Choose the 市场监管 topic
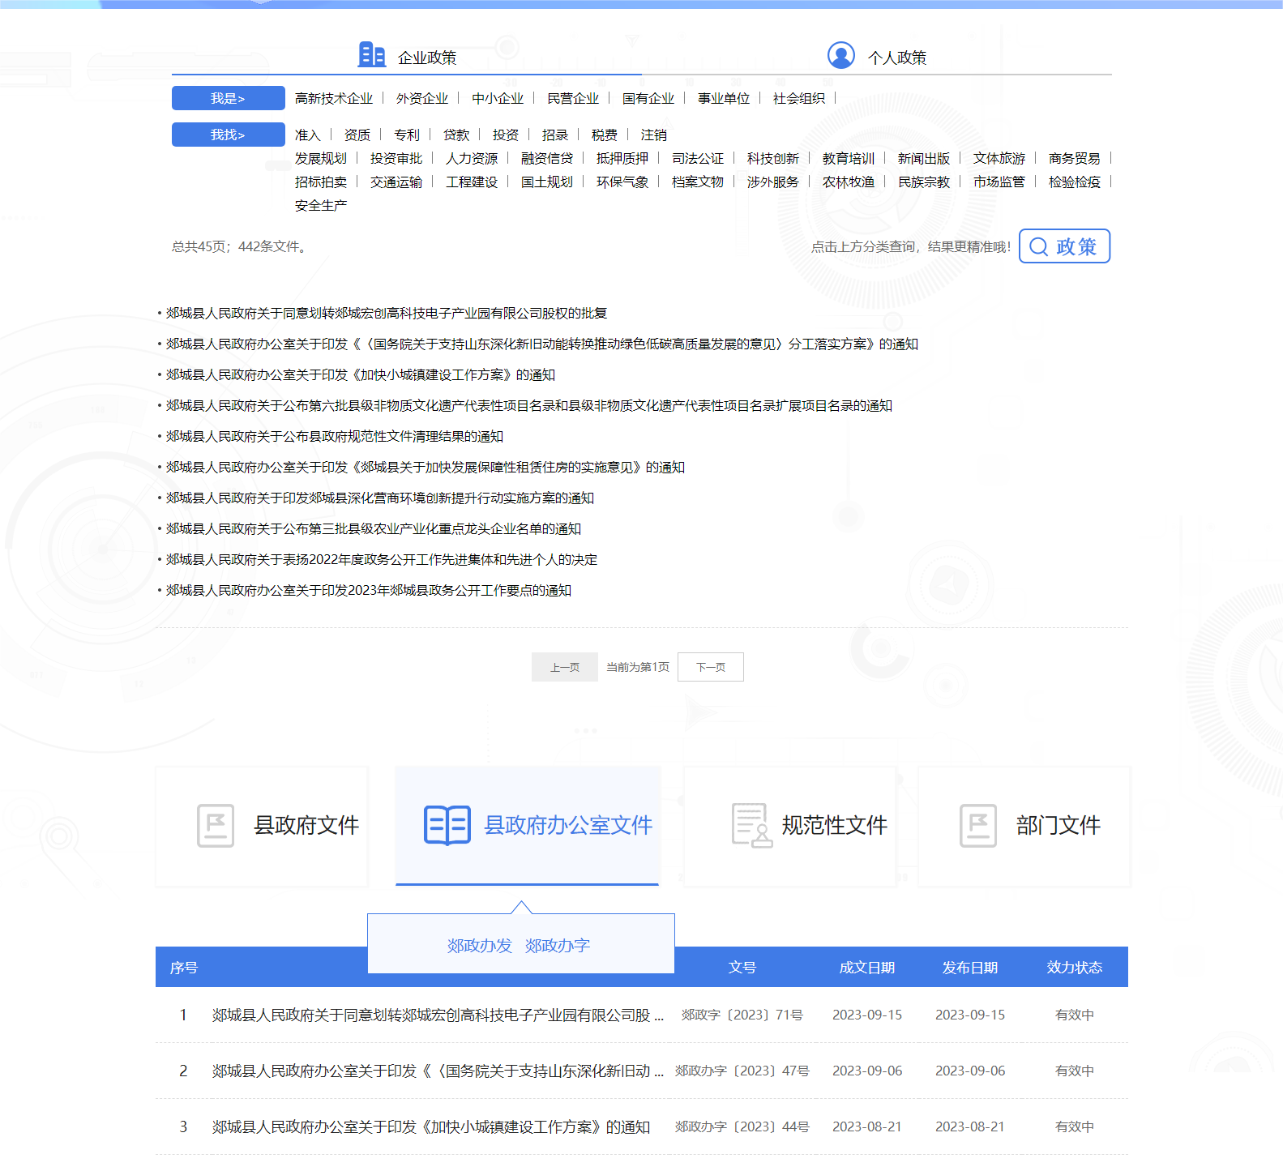 pos(999,182)
